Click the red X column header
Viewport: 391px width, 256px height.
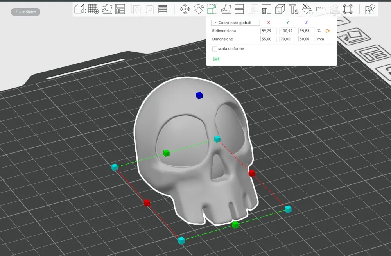point(269,23)
